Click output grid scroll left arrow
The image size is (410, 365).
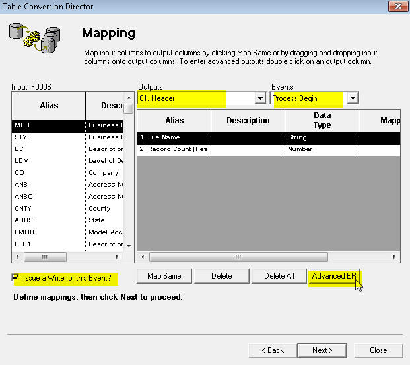143,257
